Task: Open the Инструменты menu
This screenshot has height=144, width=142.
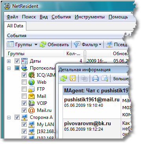Action: point(90,17)
